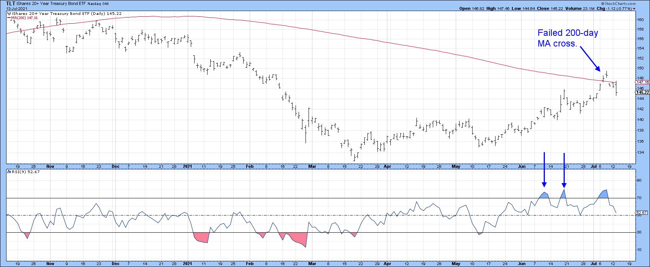This screenshot has width=650, height=267.
Task: Click the RSI line icon beside RSI(9)
Action: (x=9, y=172)
